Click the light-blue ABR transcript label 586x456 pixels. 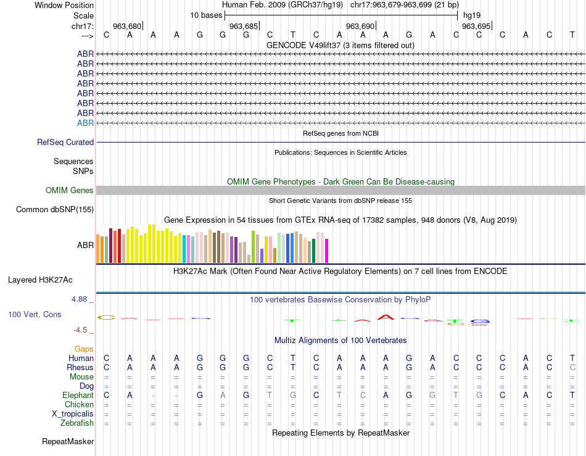(86, 123)
